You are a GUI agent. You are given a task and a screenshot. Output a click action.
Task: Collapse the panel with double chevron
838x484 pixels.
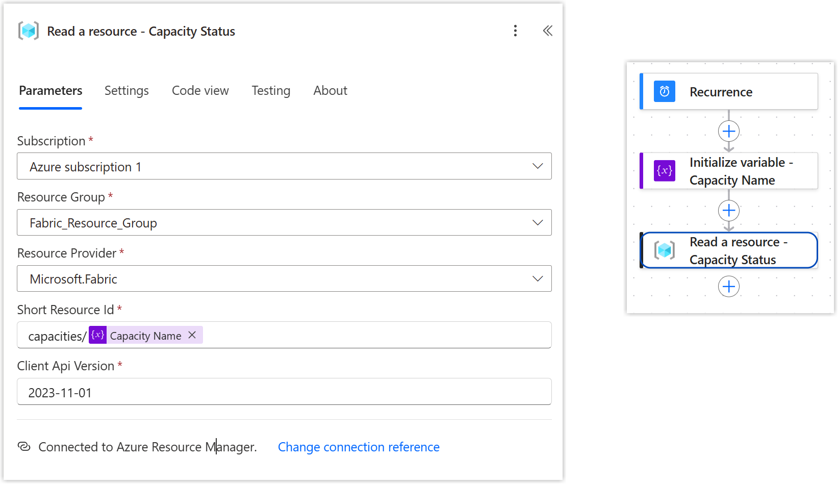pyautogui.click(x=548, y=31)
